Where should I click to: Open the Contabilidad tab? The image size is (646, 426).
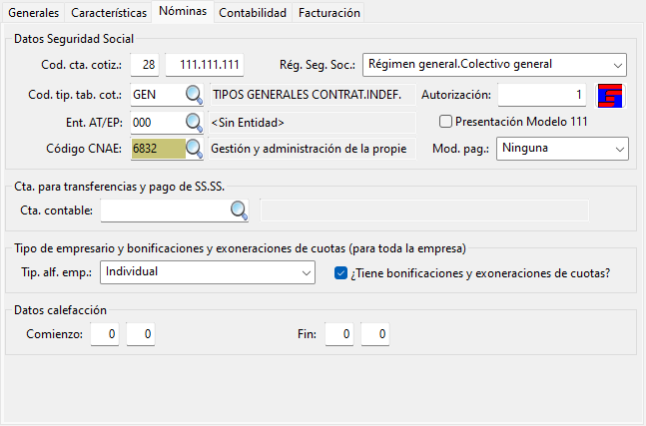[253, 13]
